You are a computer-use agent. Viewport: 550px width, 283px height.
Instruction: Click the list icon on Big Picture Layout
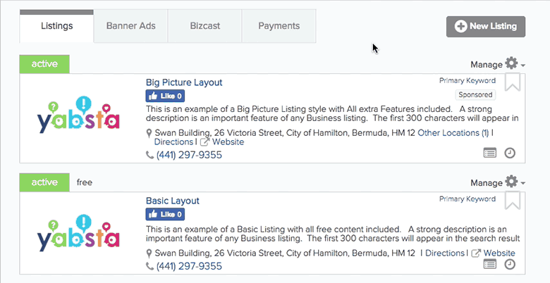pos(490,153)
